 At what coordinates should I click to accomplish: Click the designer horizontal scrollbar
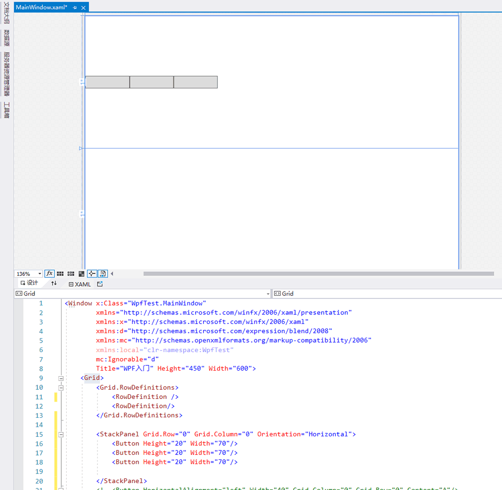(319, 274)
